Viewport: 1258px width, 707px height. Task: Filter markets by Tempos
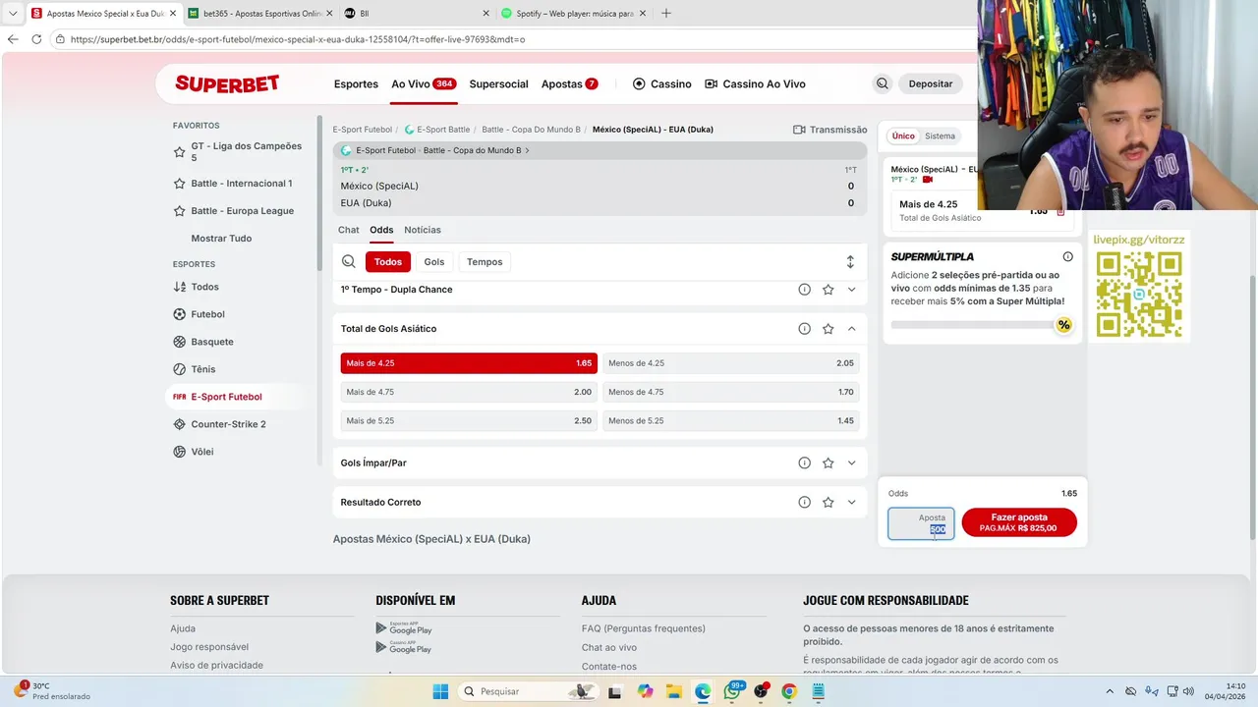485,262
